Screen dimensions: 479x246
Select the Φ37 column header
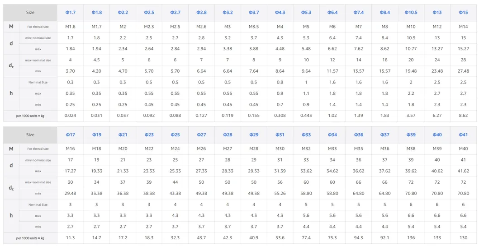(385, 135)
